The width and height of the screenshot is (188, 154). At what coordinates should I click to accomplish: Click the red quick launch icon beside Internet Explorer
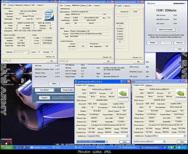21,147
